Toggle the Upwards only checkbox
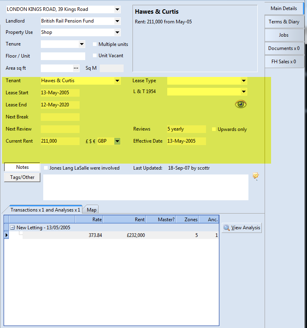This screenshot has width=307, height=328. (214, 129)
